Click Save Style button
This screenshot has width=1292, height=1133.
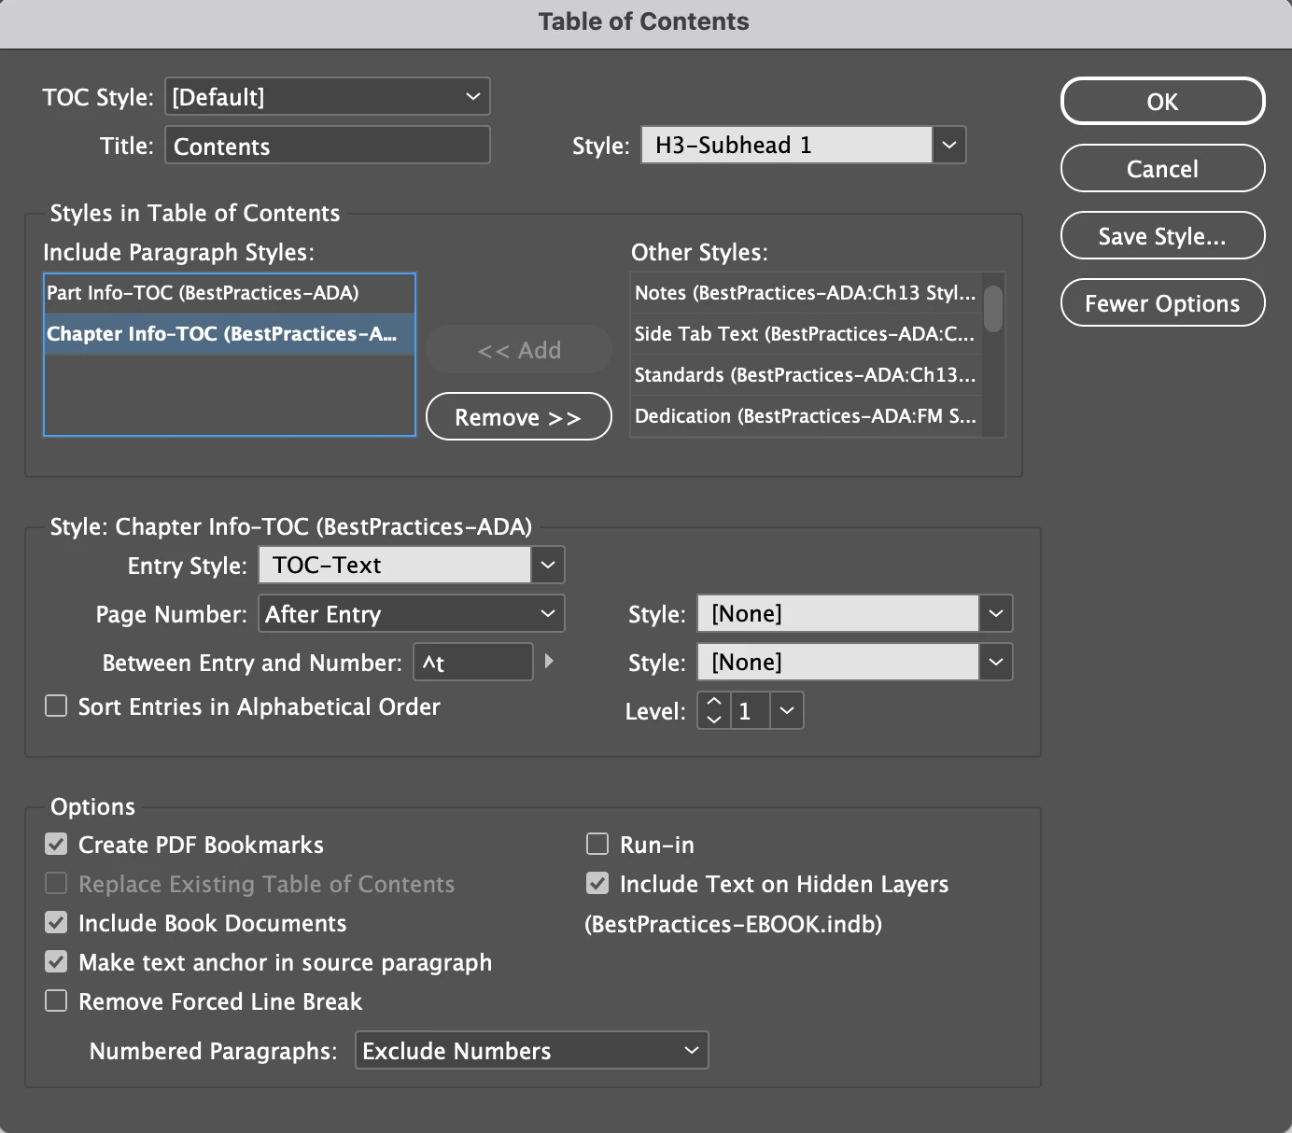(x=1162, y=235)
